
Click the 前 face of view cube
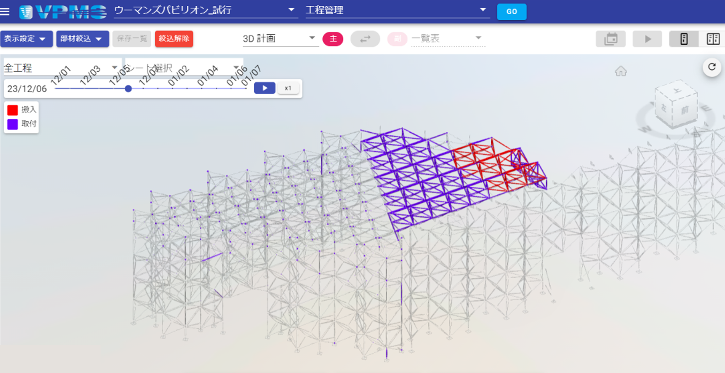pos(685,110)
